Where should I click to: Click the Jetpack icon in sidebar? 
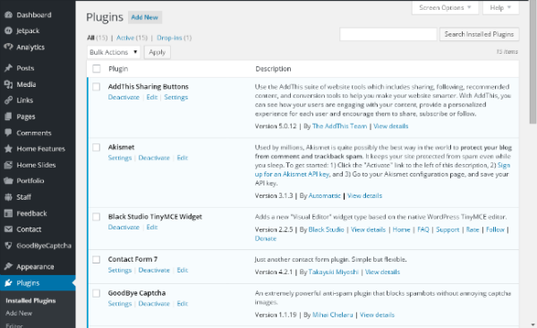click(8, 30)
